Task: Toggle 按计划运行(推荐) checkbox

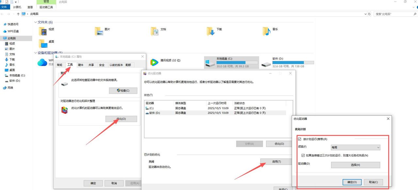Action: (300, 139)
